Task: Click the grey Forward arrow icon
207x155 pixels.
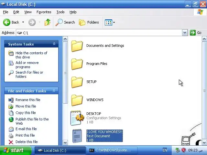Action: click(32, 22)
